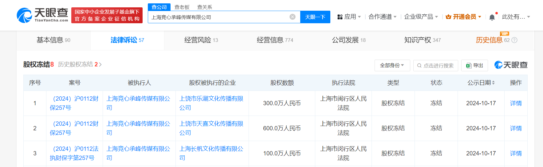Screen dimensions: 543x167
Task: Click 详情 for row 1
Action: (516, 103)
